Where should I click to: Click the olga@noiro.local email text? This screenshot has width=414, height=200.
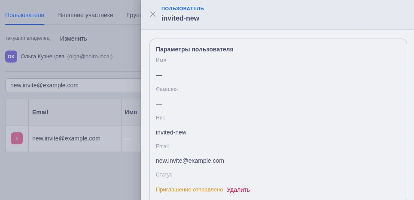(x=90, y=57)
